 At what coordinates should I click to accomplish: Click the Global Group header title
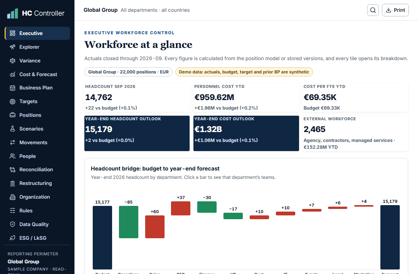[100, 10]
